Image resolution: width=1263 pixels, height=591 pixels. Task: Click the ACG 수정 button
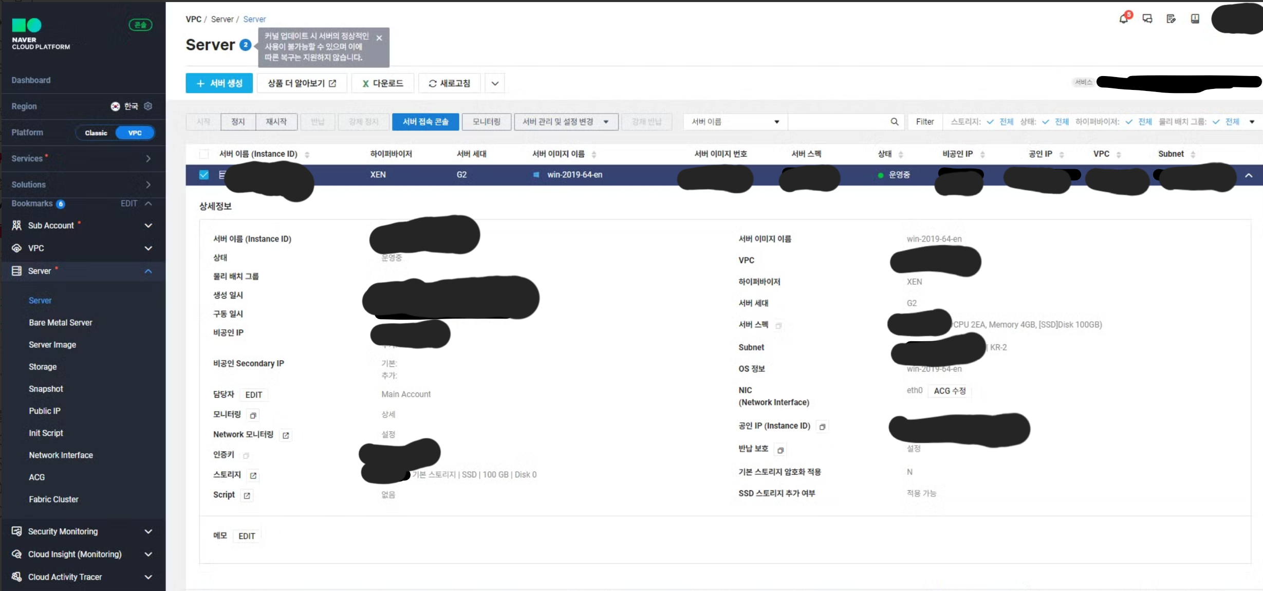pyautogui.click(x=950, y=391)
